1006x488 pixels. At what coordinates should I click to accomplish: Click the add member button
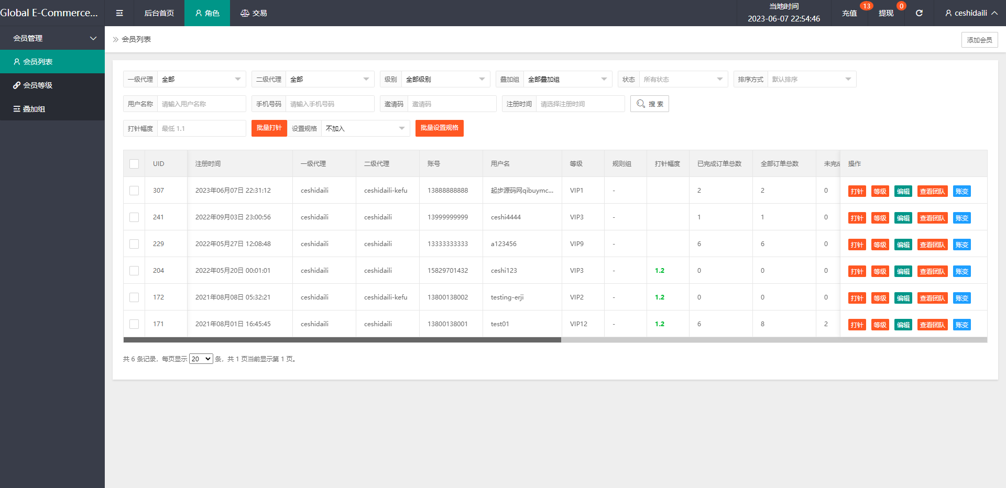(x=979, y=40)
